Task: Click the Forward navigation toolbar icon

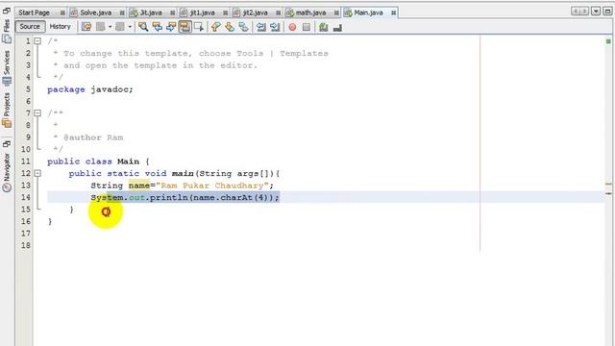Action: tap(120, 27)
